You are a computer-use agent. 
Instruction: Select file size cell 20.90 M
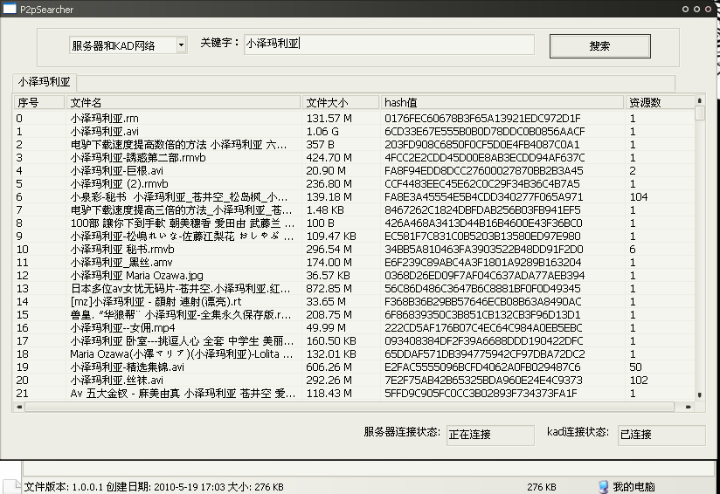coord(327,170)
